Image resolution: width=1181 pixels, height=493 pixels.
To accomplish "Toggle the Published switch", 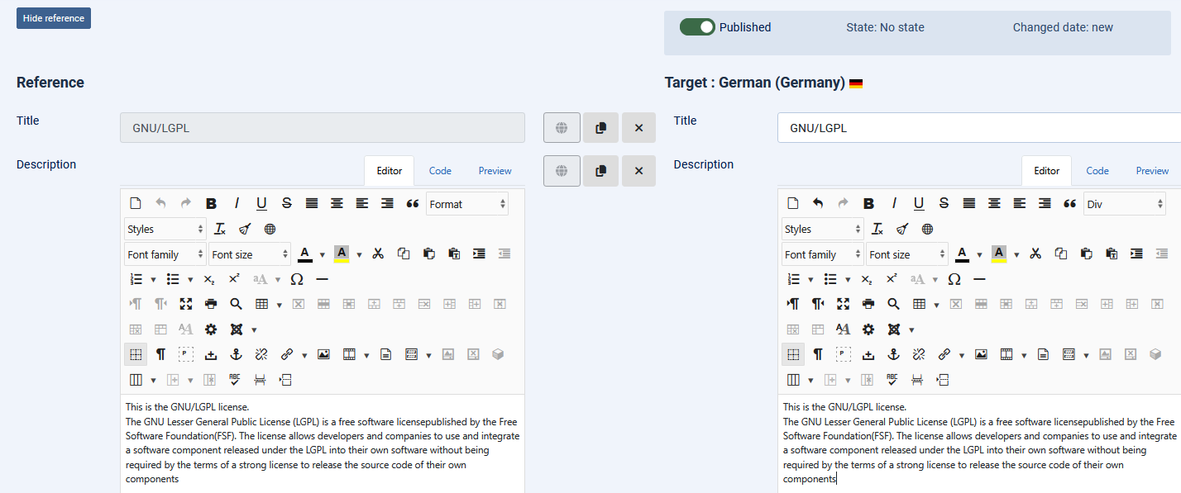I will [697, 27].
